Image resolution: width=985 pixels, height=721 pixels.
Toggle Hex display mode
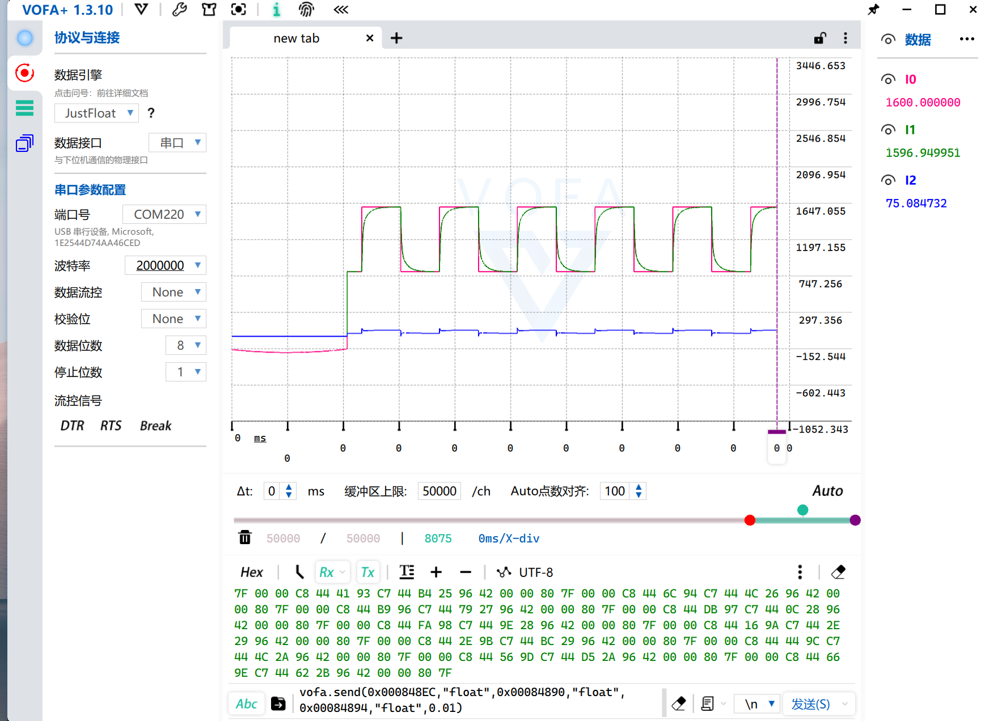point(252,572)
